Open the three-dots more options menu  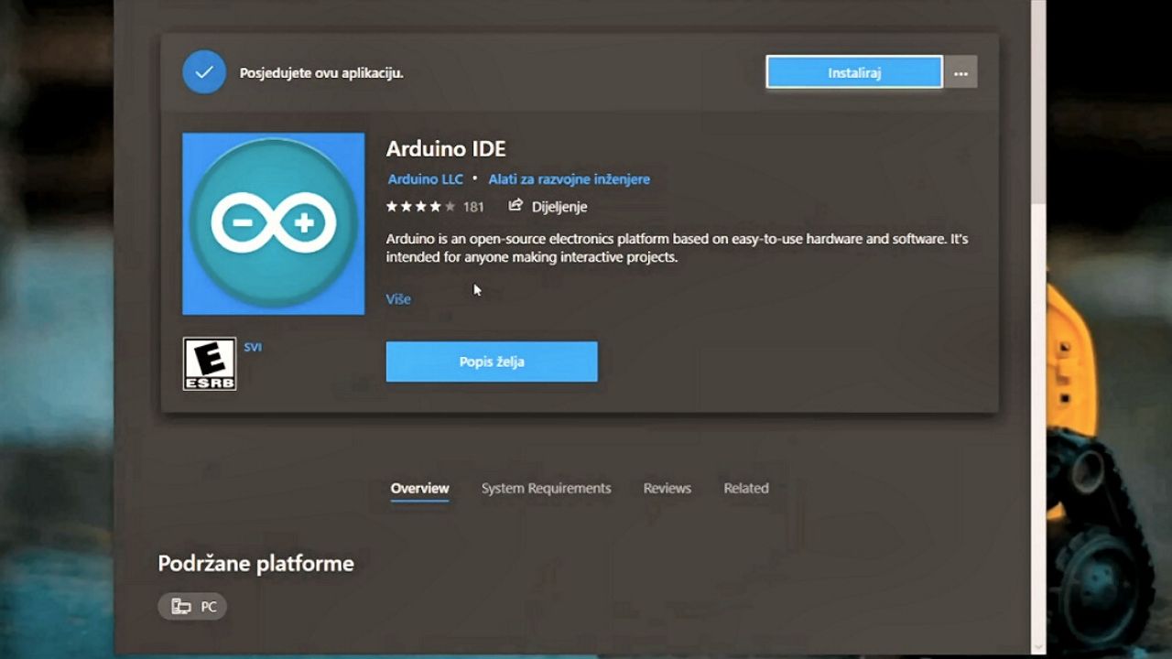point(960,72)
